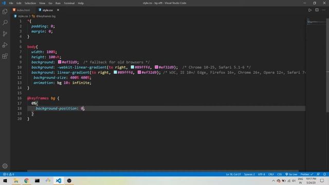Image resolution: width=329 pixels, height=185 pixels.
Task: Click CSS language mode selector
Action: pos(280,174)
